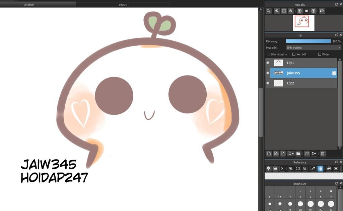The width and height of the screenshot is (343, 211).
Task: Fit canvas to window in Hoa tiêu toolbar
Action: point(284,11)
